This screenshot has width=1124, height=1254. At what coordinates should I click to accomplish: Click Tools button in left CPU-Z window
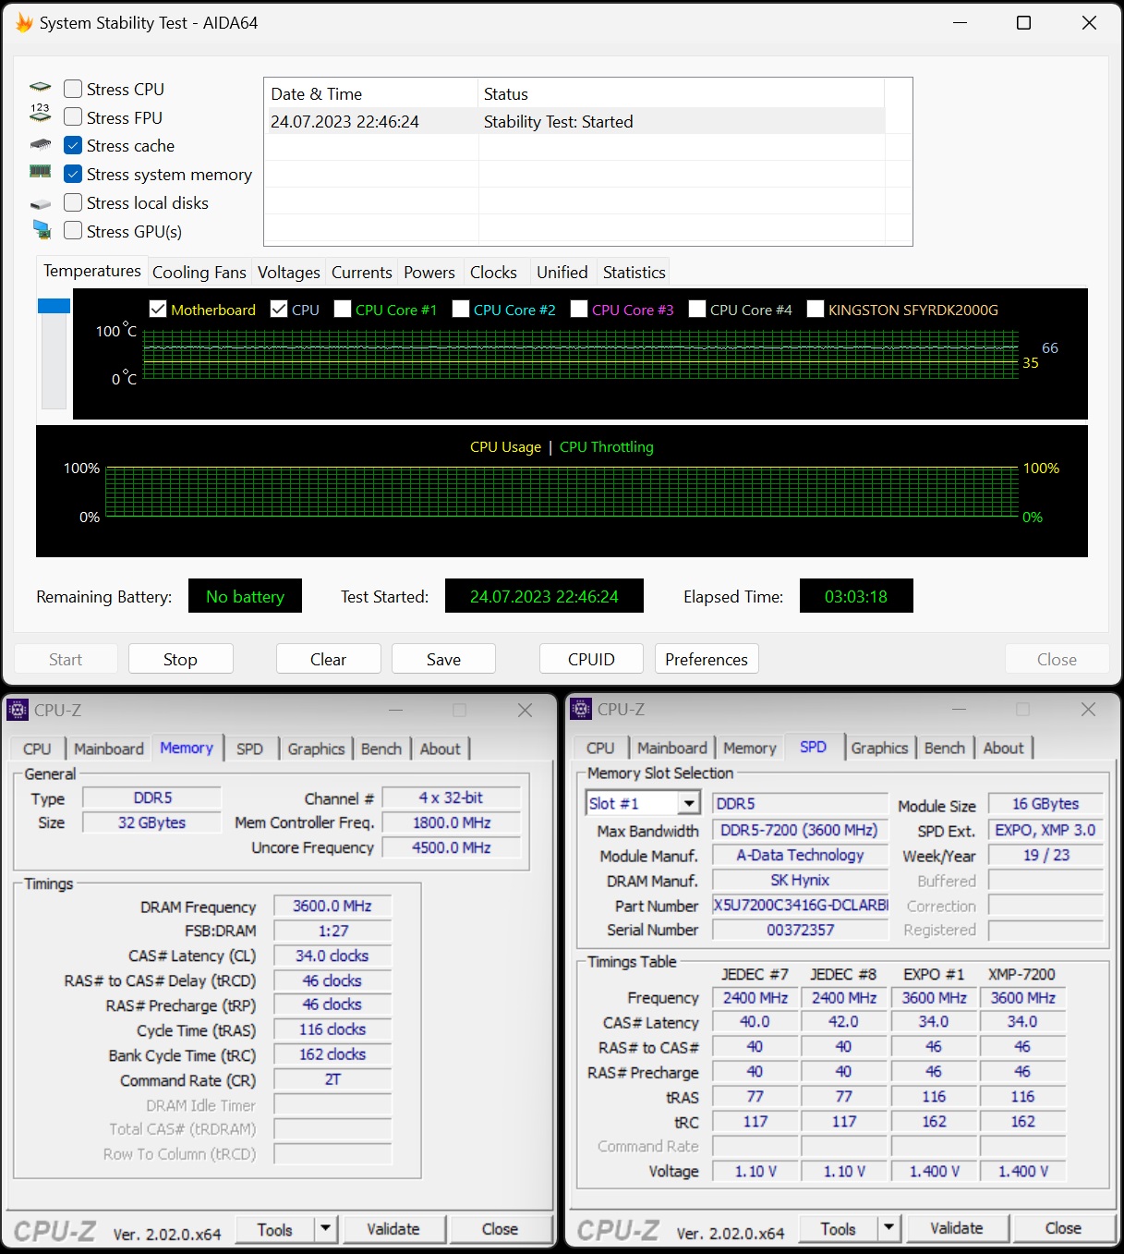275,1230
